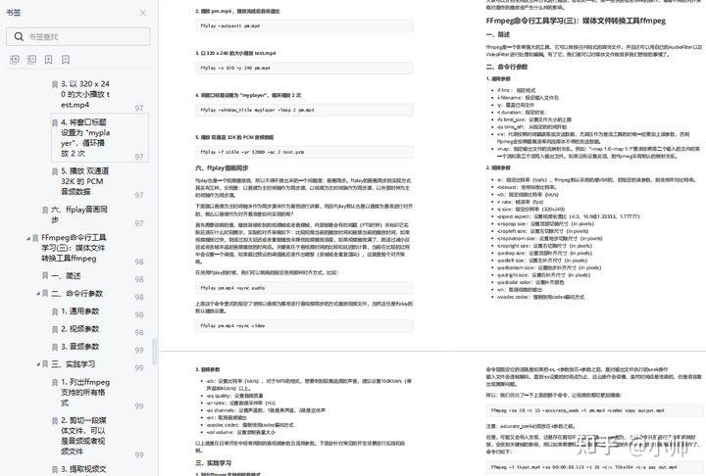Click the delete bookmark icon in bookmark toolbar
This screenshot has width=706, height=476.
[66, 60]
